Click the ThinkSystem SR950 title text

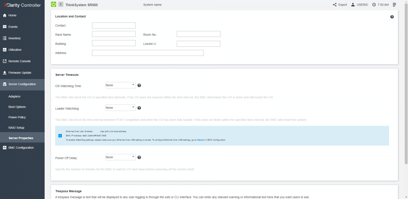coord(82,5)
